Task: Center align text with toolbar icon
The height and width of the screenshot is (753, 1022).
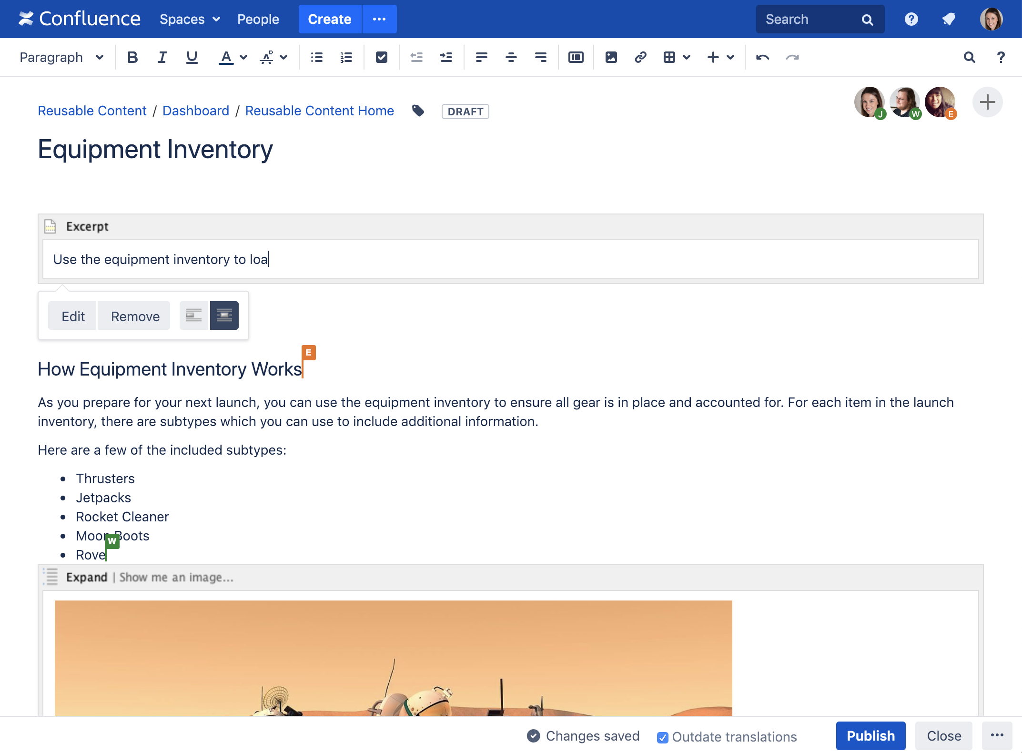Action: 511,58
